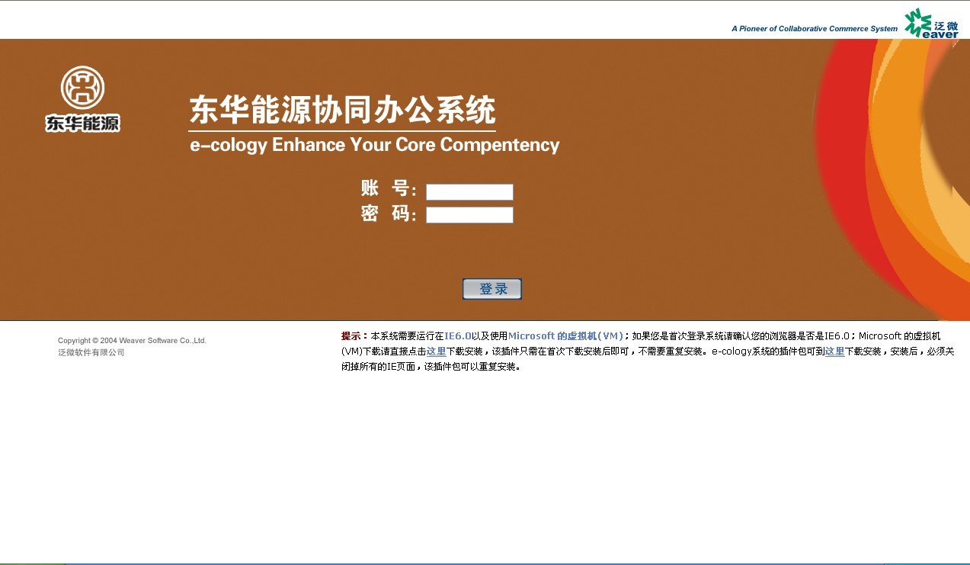Click the 泛微软件有限公司 footer text
Screen dimensions: 970x565
tap(91, 352)
